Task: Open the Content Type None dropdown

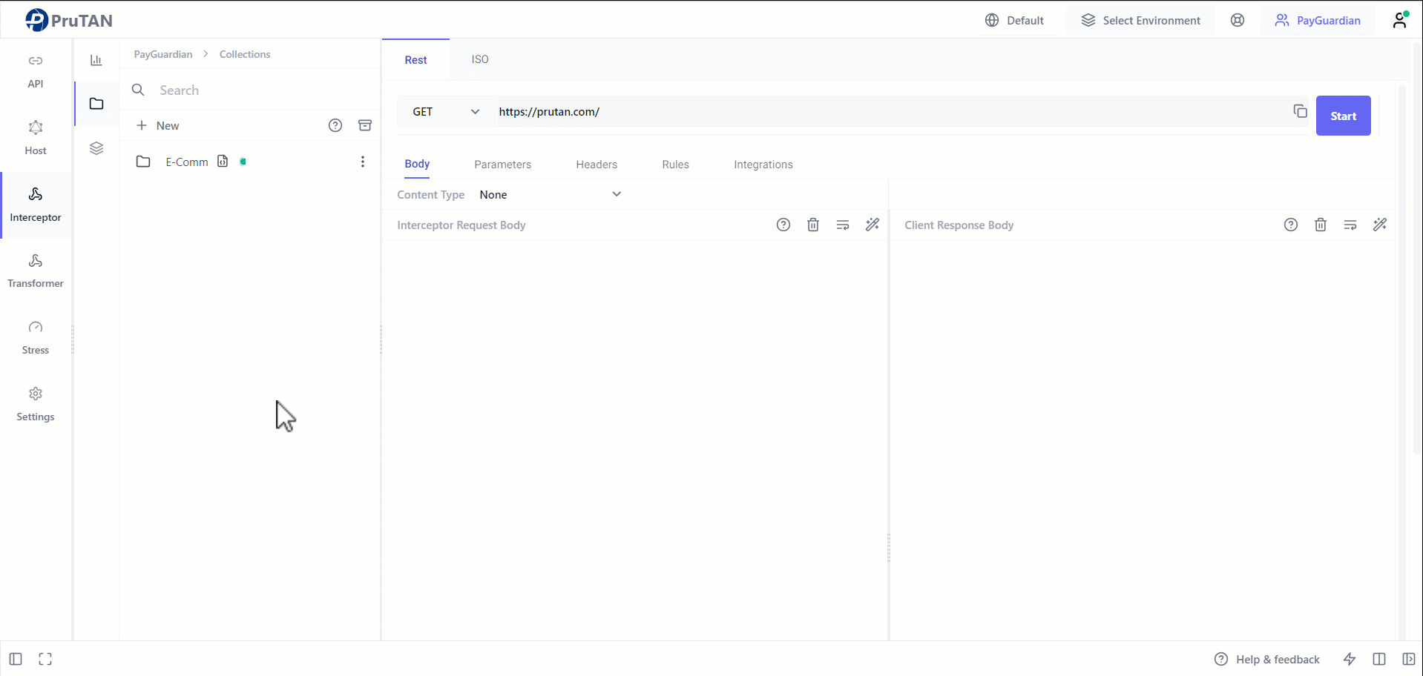Action: [x=551, y=194]
